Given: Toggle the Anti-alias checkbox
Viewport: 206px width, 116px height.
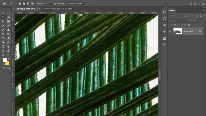Looking at the screenshot, I should (x=55, y=4).
